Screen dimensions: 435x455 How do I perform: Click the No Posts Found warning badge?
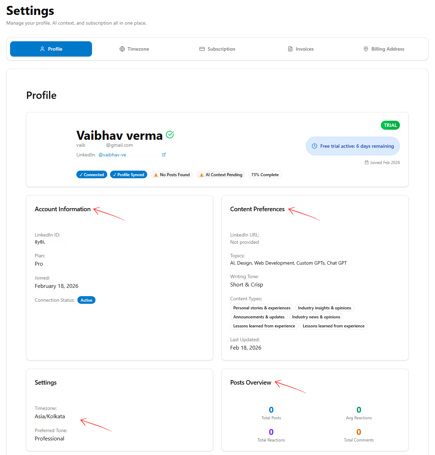171,174
